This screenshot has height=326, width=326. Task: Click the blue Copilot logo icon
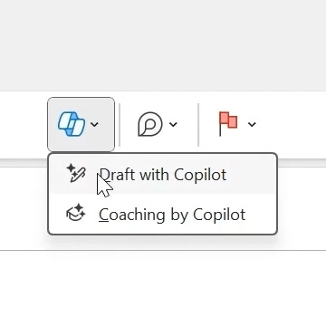[x=72, y=124]
